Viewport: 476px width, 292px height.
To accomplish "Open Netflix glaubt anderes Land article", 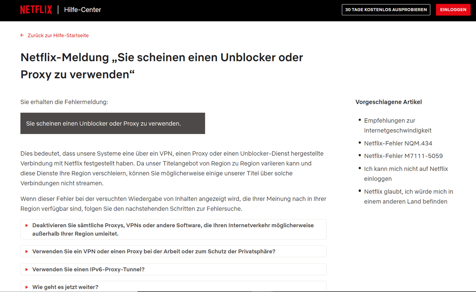I will point(408,196).
